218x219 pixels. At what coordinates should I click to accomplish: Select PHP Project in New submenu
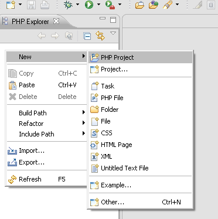tap(140, 57)
